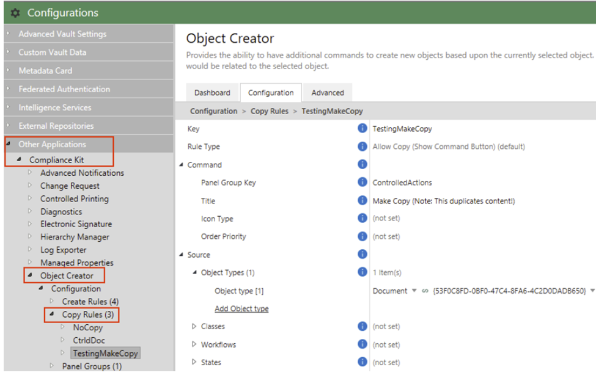Open info icon for States row
The image size is (596, 378).
click(x=362, y=362)
